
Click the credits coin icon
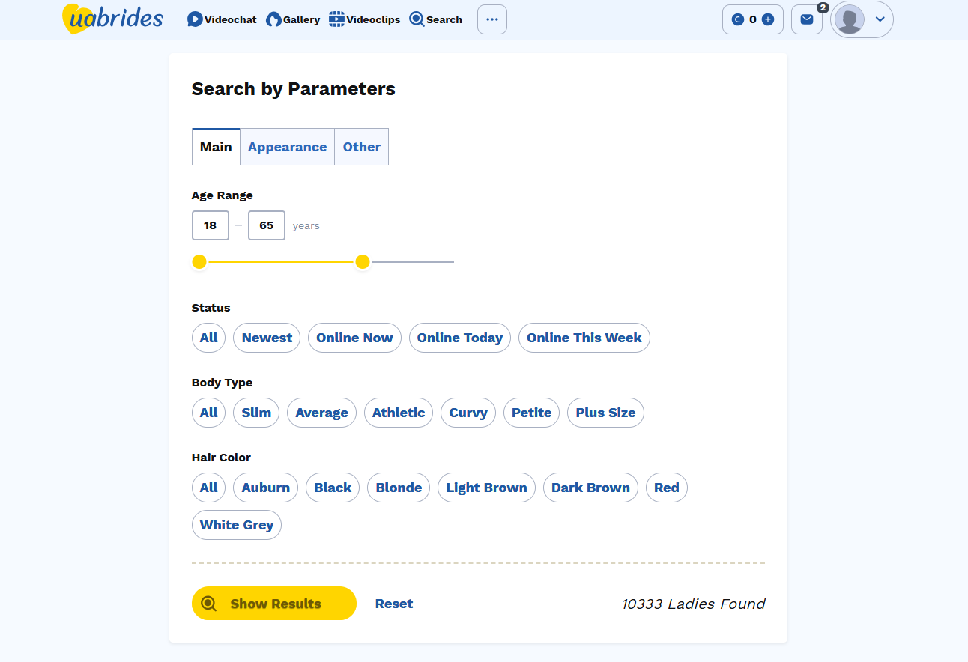pyautogui.click(x=737, y=19)
